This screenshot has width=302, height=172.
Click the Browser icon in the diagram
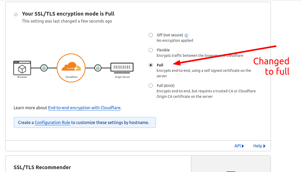click(x=22, y=68)
